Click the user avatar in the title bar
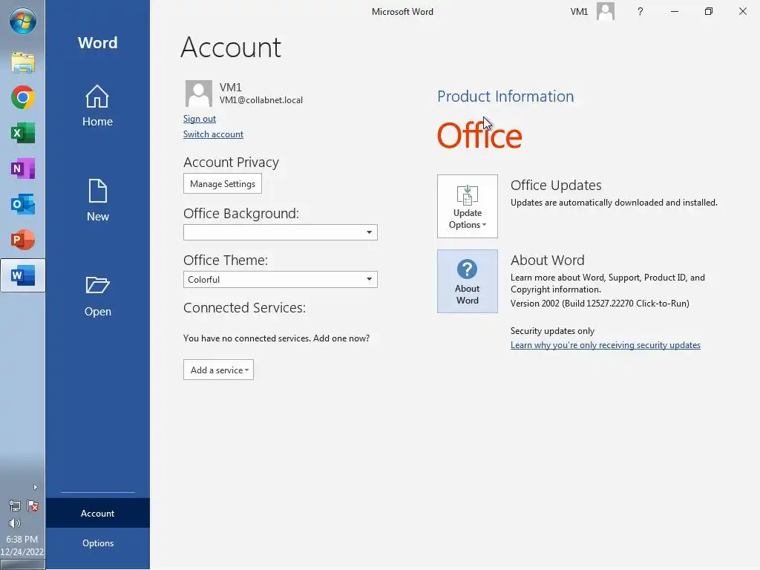 [606, 11]
